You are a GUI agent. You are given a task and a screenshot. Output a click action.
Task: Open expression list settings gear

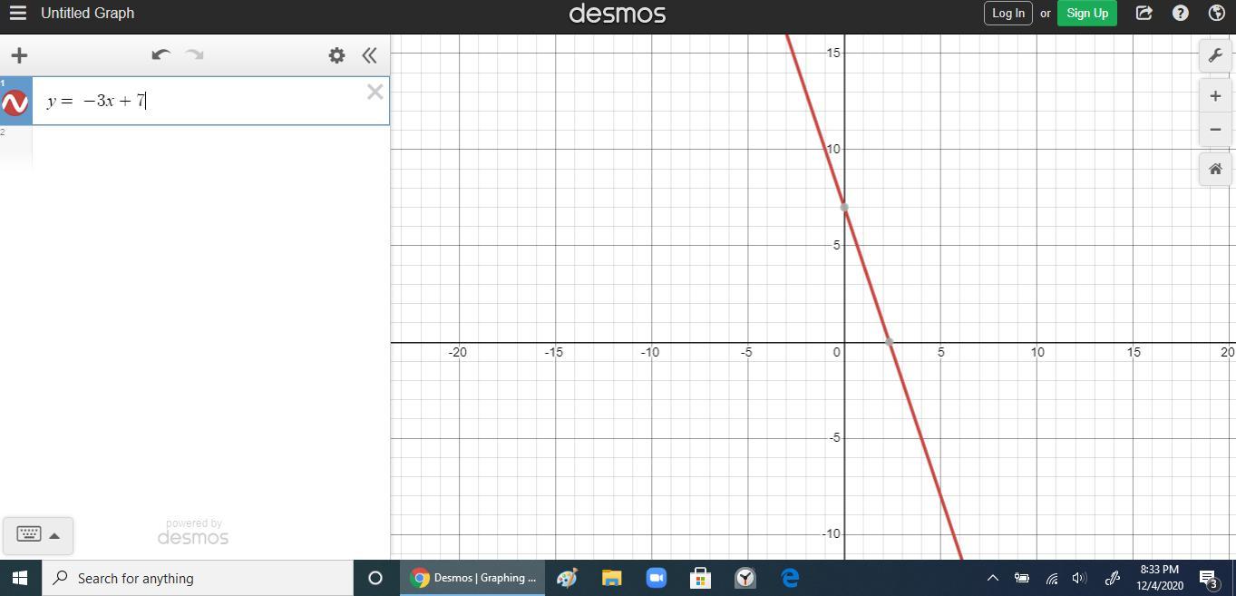336,55
